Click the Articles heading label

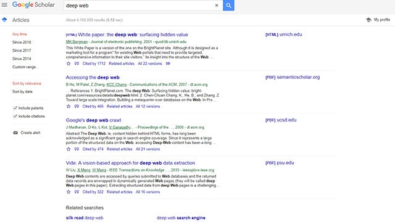click(x=20, y=20)
